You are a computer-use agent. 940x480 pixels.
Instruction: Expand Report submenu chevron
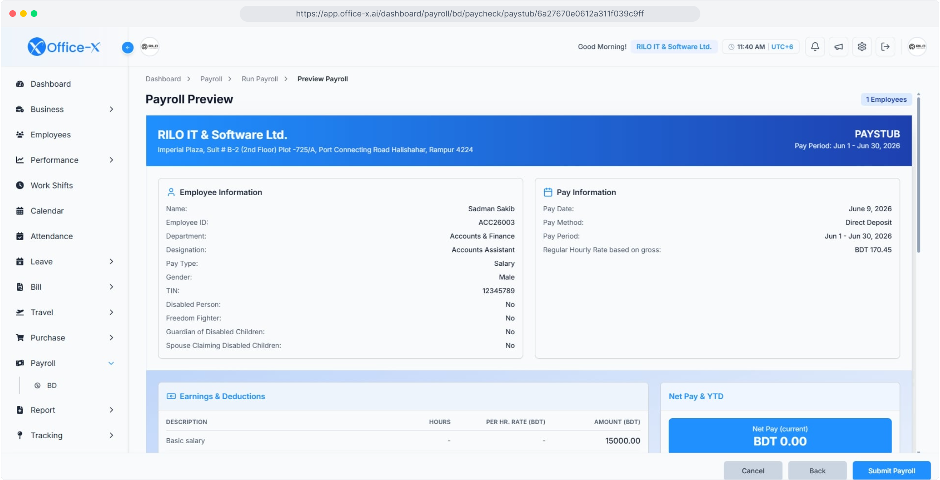(111, 410)
